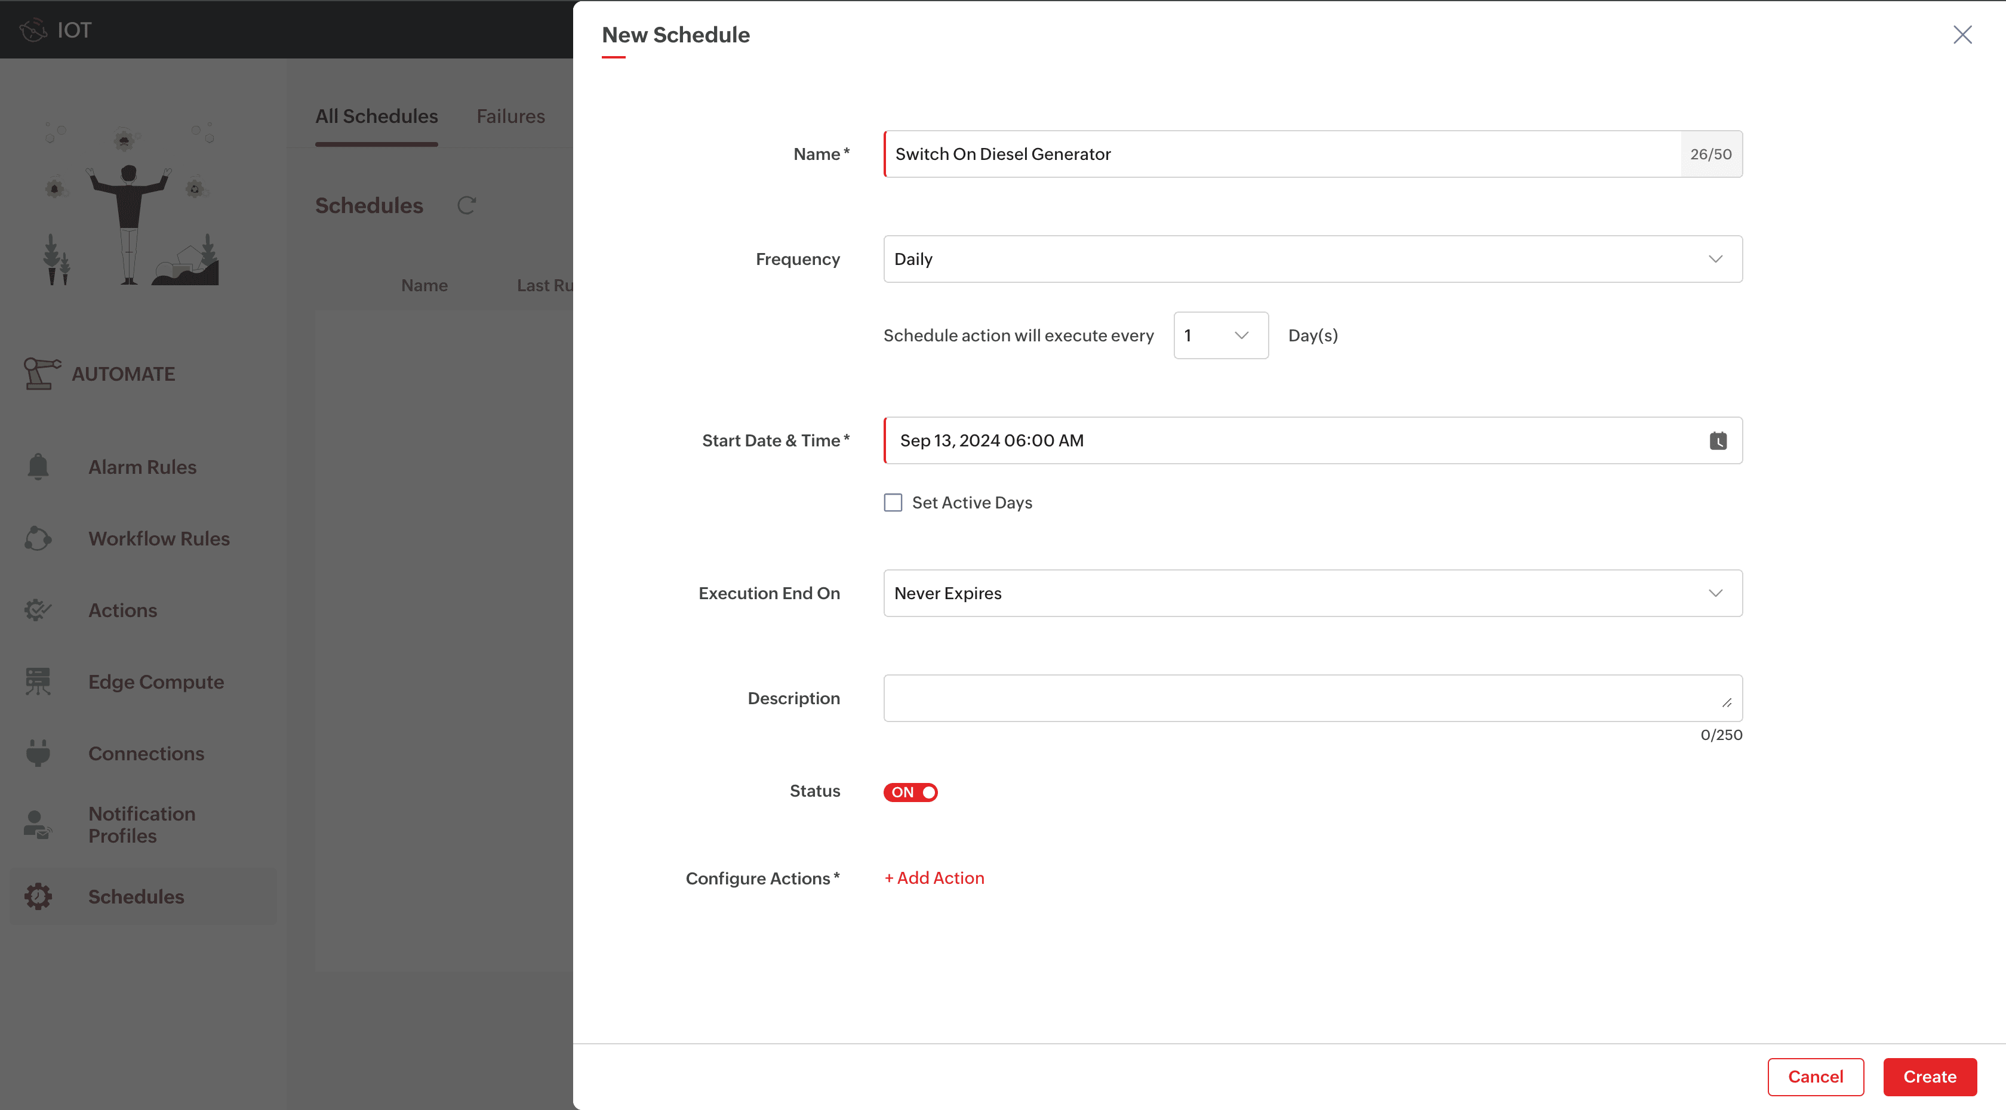The height and width of the screenshot is (1110, 2006).
Task: Open the Execution End On dropdown
Action: tap(1312, 593)
